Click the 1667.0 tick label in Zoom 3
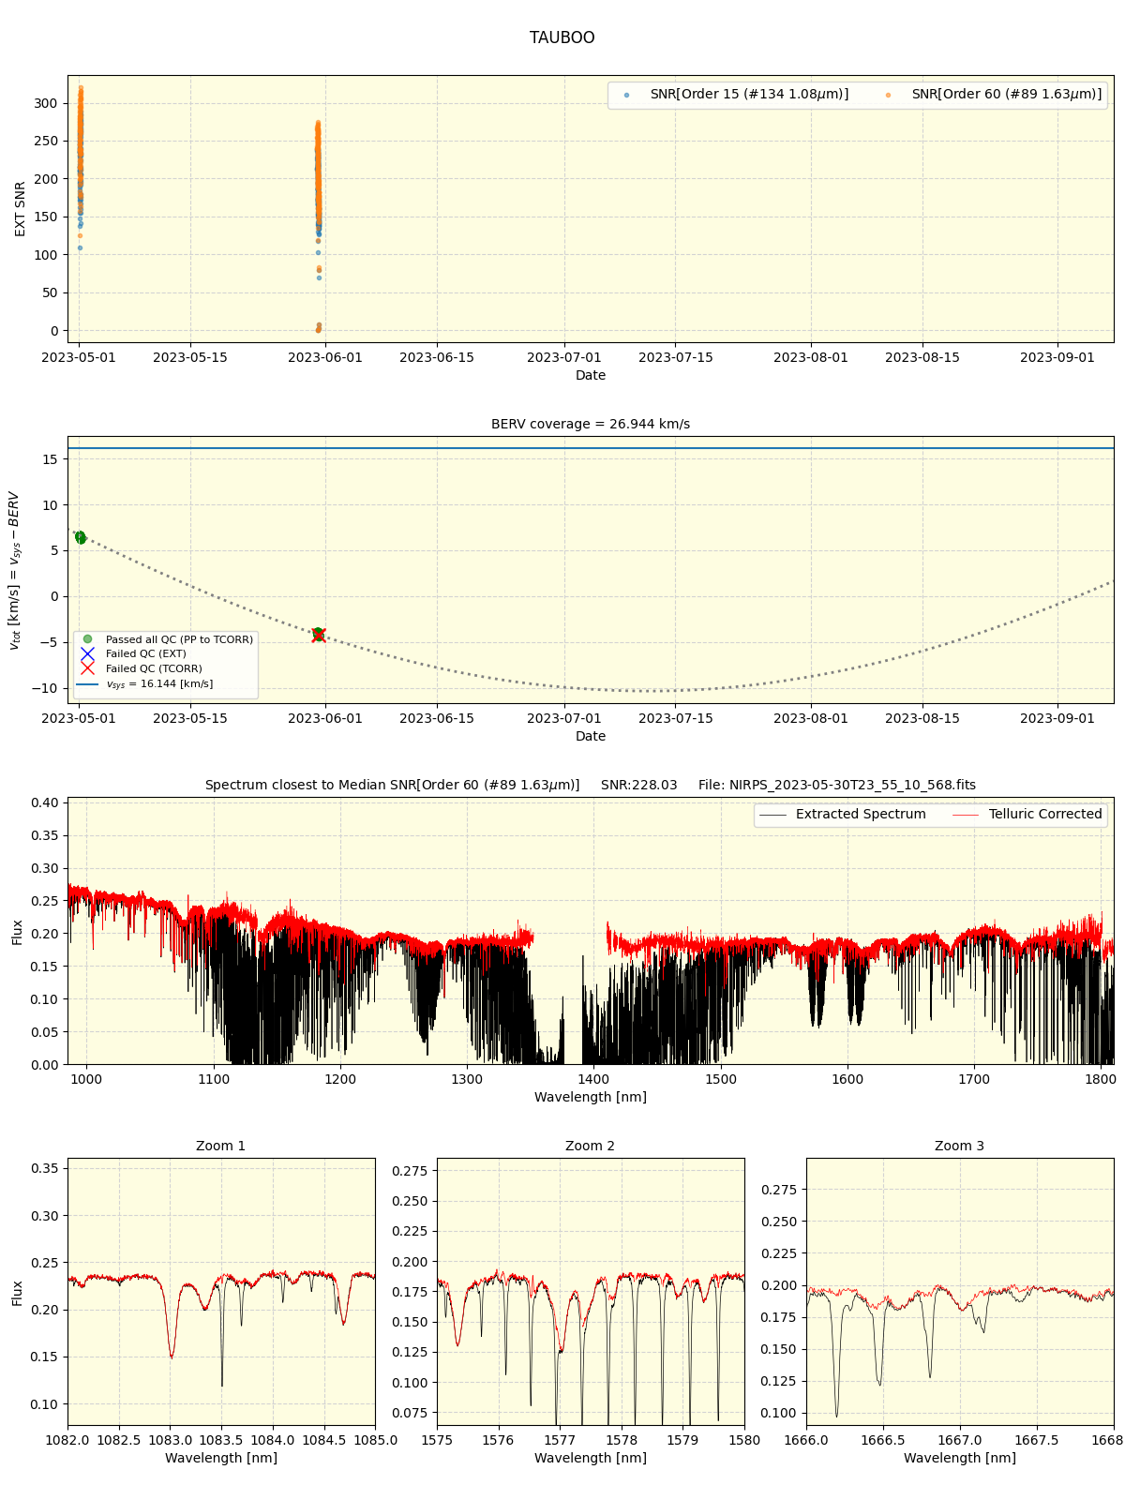 (960, 1440)
